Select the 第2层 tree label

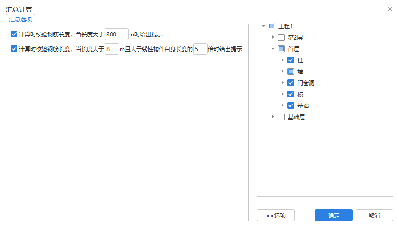[295, 38]
